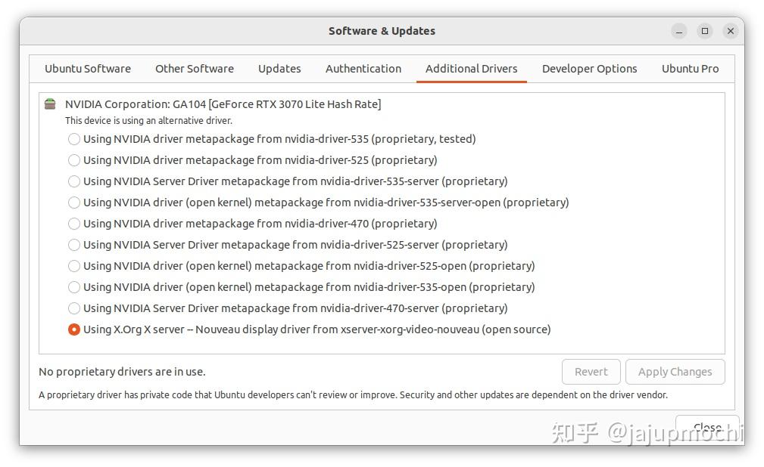This screenshot has height=467, width=764.
Task: Select the nvidia-driver-525-open kernel metapackage
Action: coord(73,266)
